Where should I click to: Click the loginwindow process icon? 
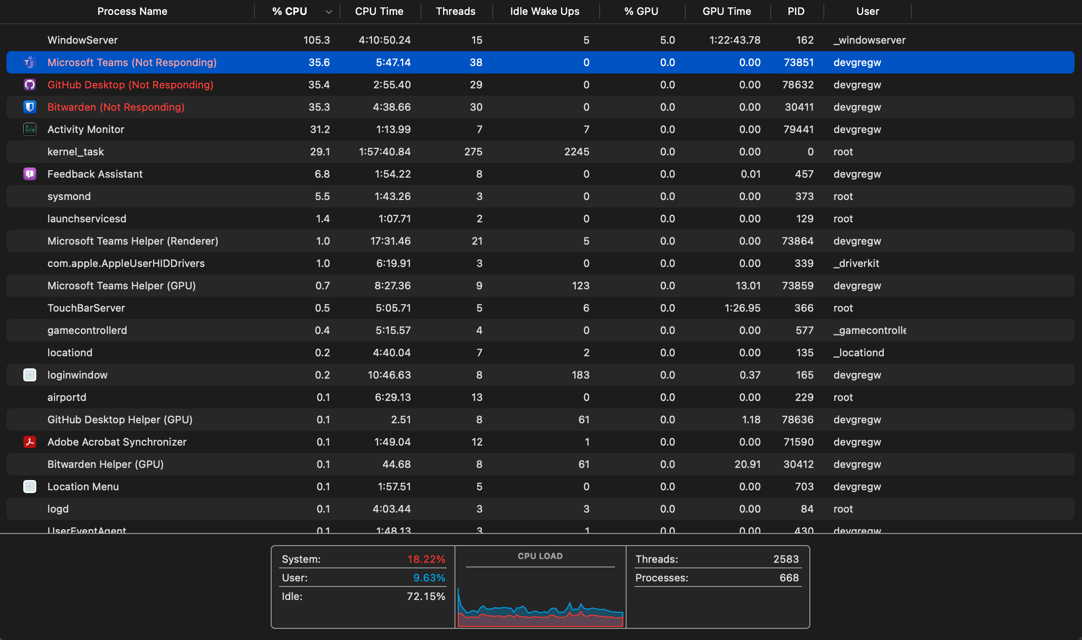30,375
